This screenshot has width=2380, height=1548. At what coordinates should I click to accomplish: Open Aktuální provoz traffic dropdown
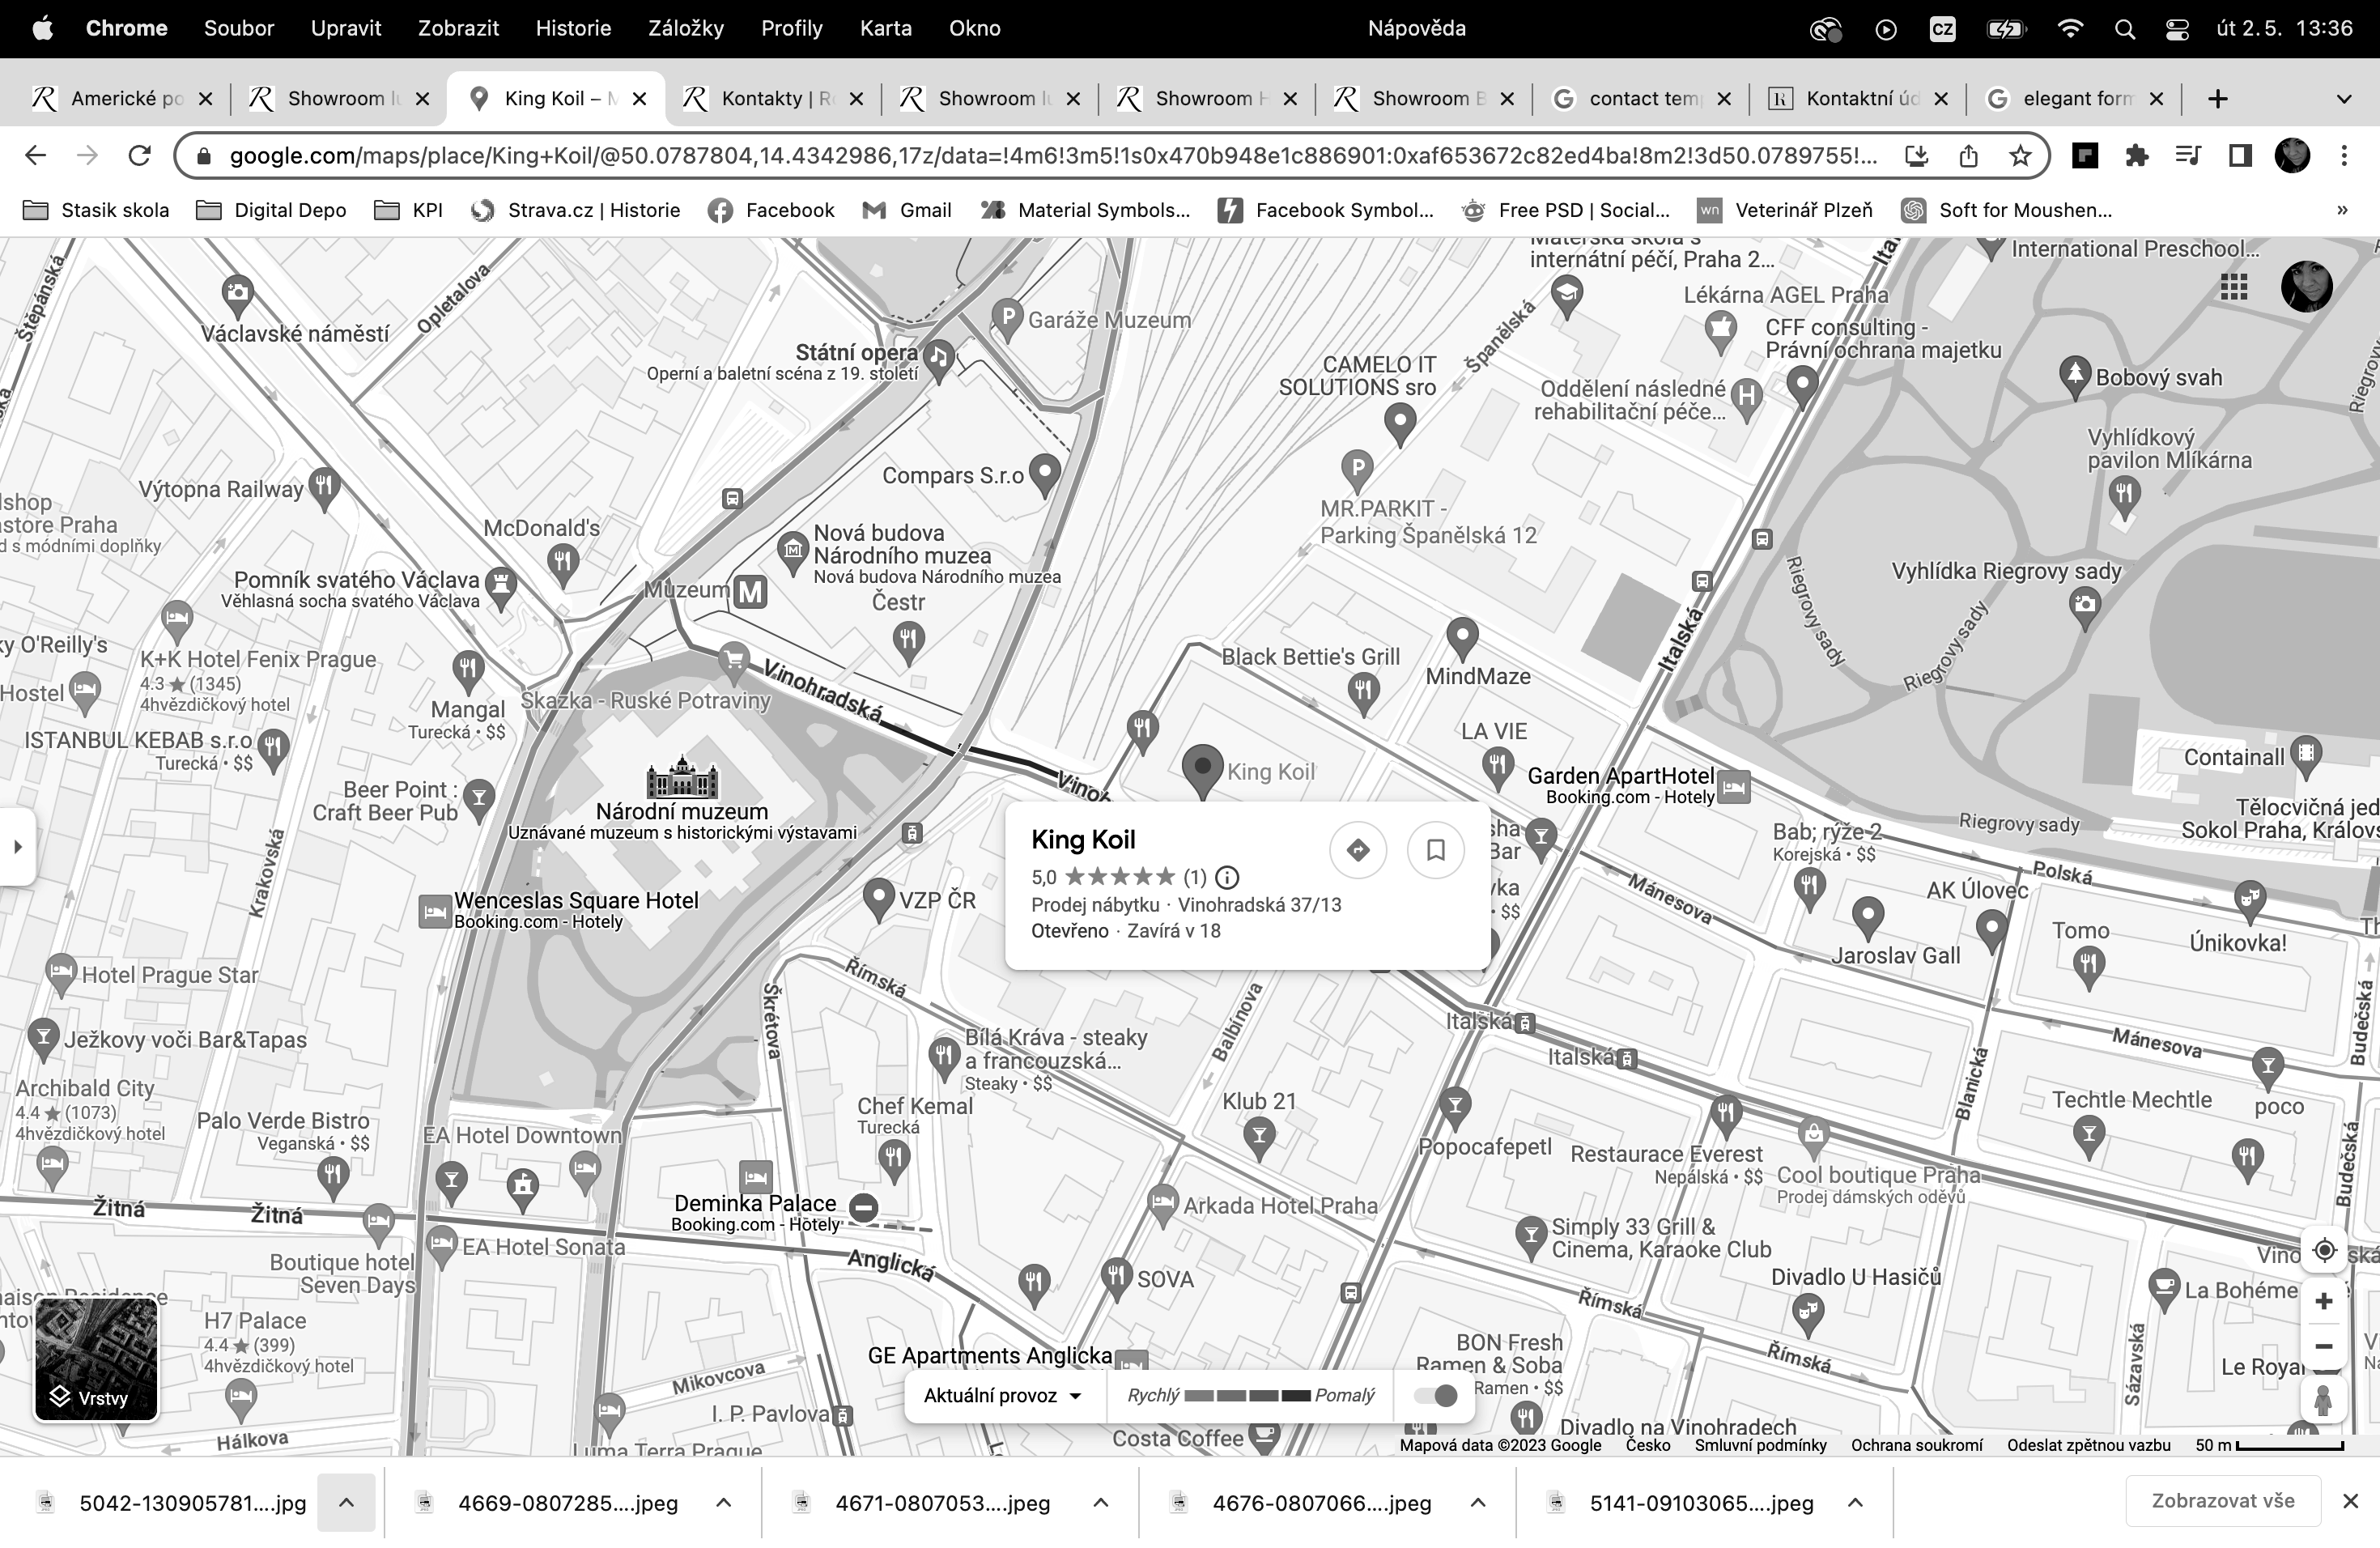pyautogui.click(x=1003, y=1395)
